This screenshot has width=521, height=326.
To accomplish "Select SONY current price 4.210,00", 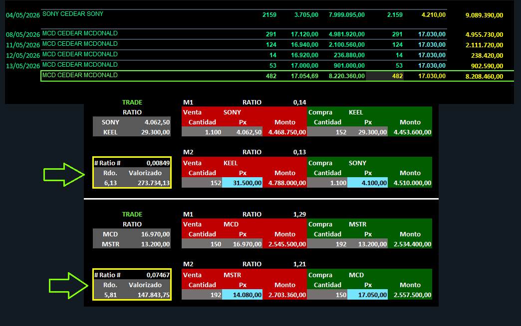I will point(433,14).
